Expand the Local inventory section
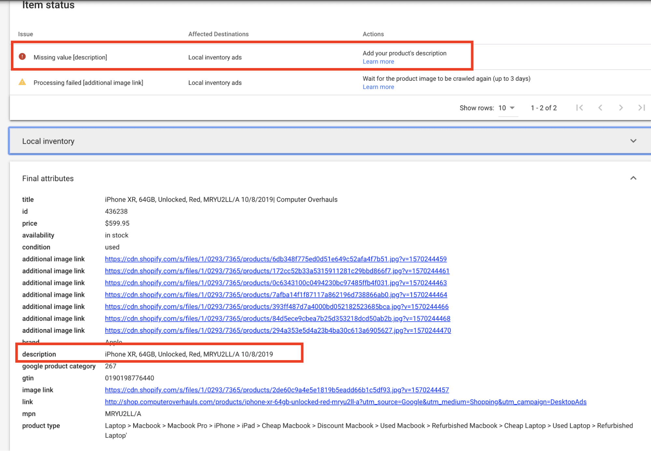Screen dimensions: 651x451 (633, 141)
